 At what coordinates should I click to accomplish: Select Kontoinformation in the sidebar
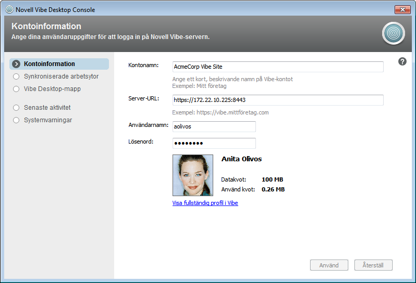click(59, 64)
